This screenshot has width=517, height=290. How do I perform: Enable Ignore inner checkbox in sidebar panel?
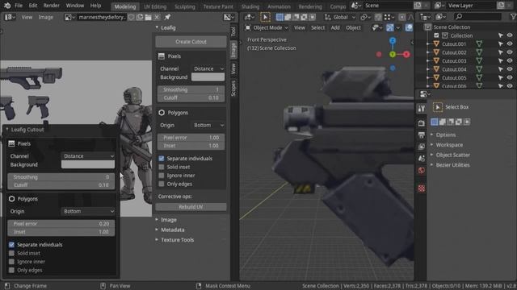(162, 176)
